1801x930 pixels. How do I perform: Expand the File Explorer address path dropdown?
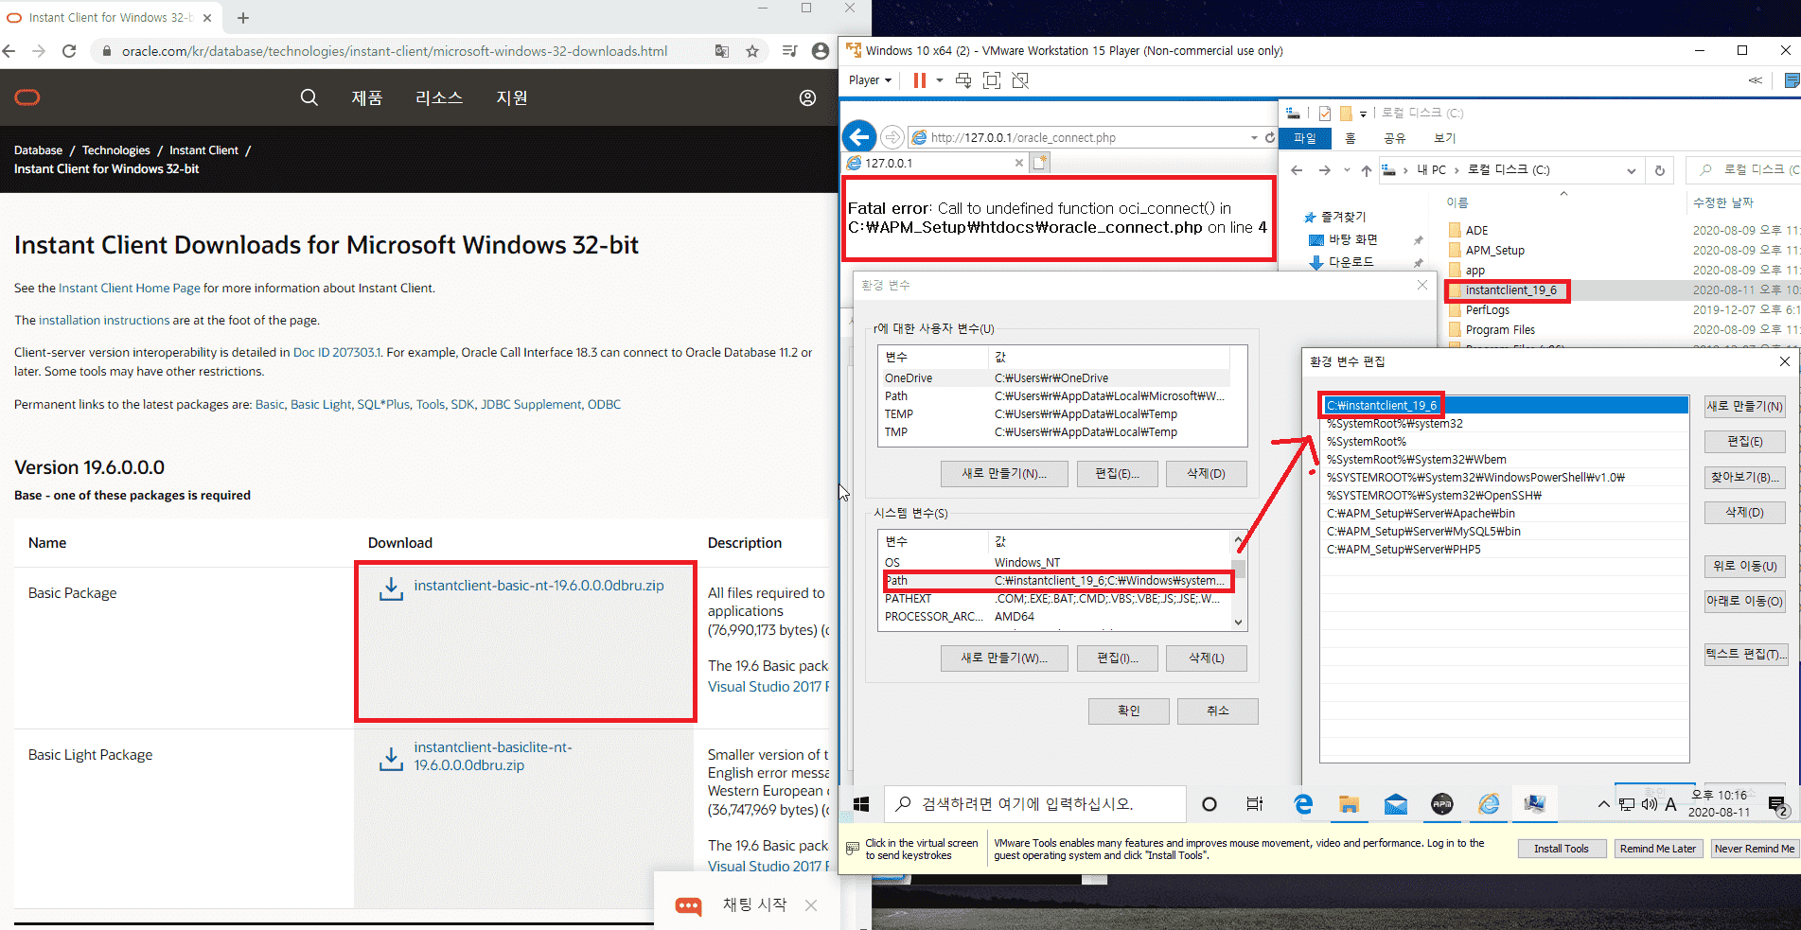click(x=1632, y=170)
